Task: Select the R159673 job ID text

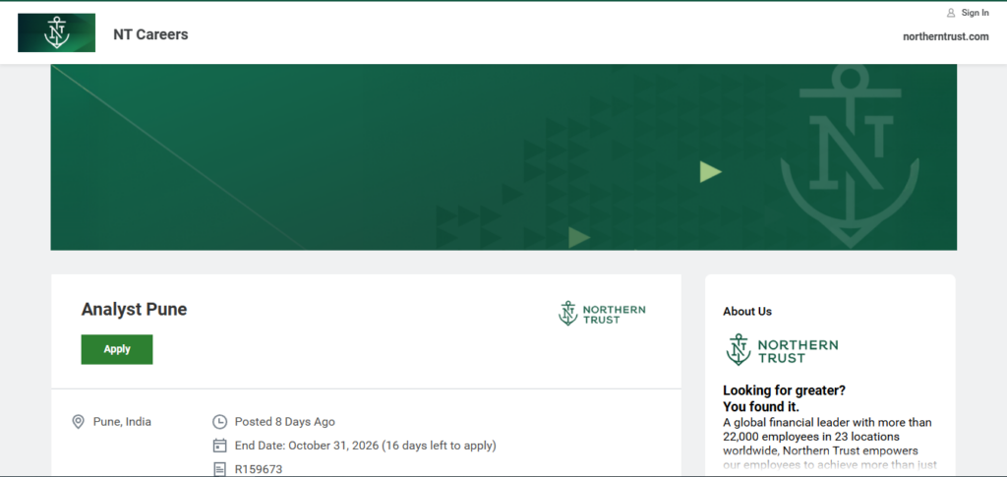Action: tap(259, 469)
